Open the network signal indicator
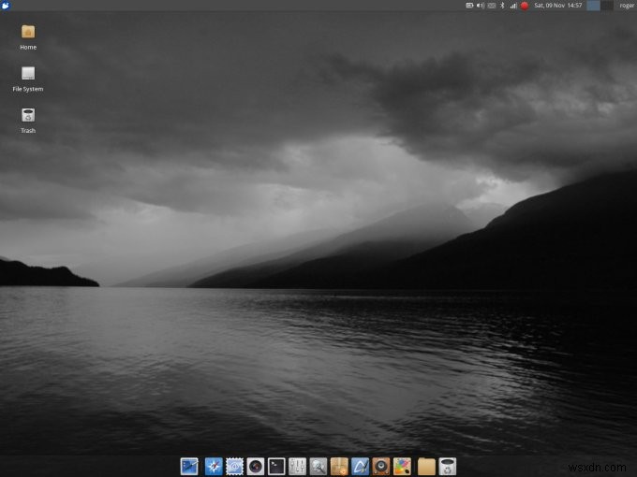Image resolution: width=637 pixels, height=477 pixels. (513, 6)
